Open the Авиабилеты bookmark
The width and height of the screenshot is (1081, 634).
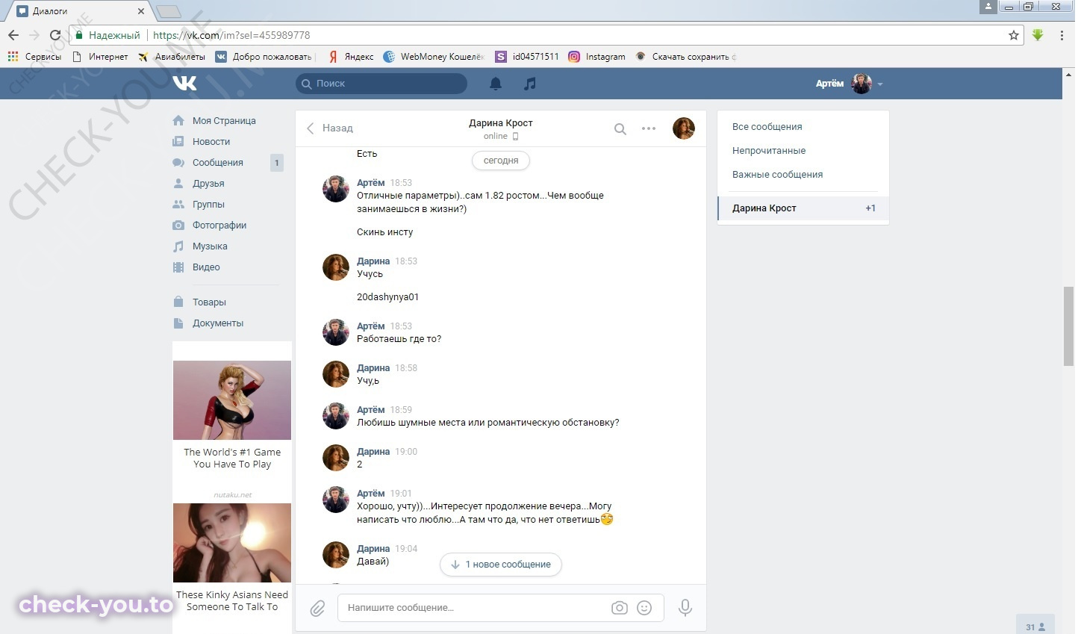(172, 57)
